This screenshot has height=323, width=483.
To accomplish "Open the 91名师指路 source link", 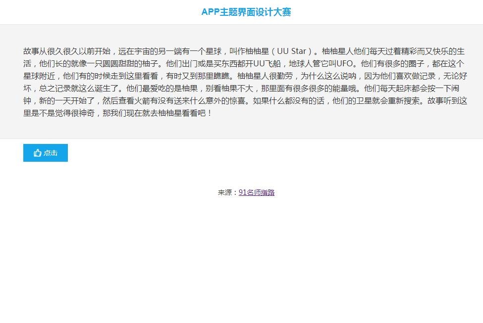I will (x=256, y=192).
